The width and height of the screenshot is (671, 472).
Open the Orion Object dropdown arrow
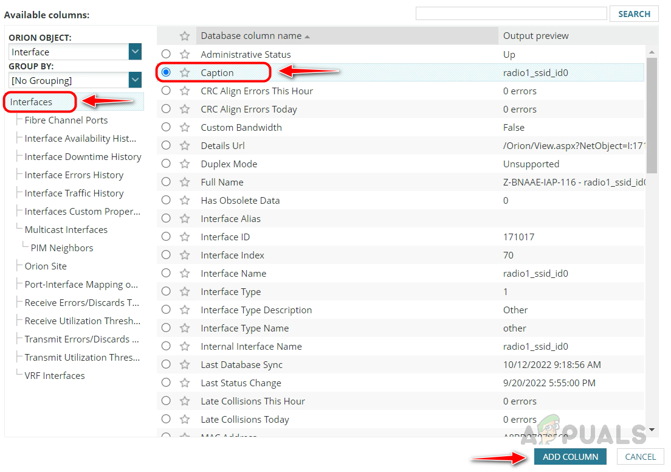pos(135,52)
